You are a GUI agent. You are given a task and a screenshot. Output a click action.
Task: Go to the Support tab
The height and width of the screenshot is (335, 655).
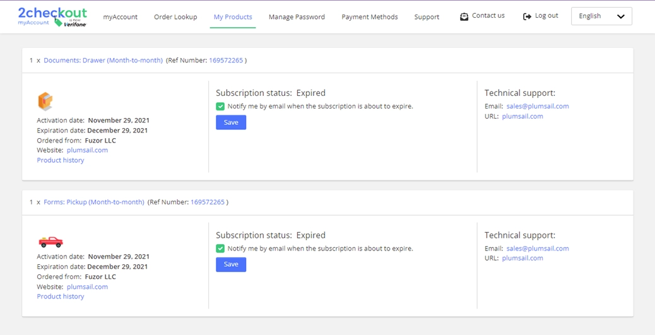427,17
